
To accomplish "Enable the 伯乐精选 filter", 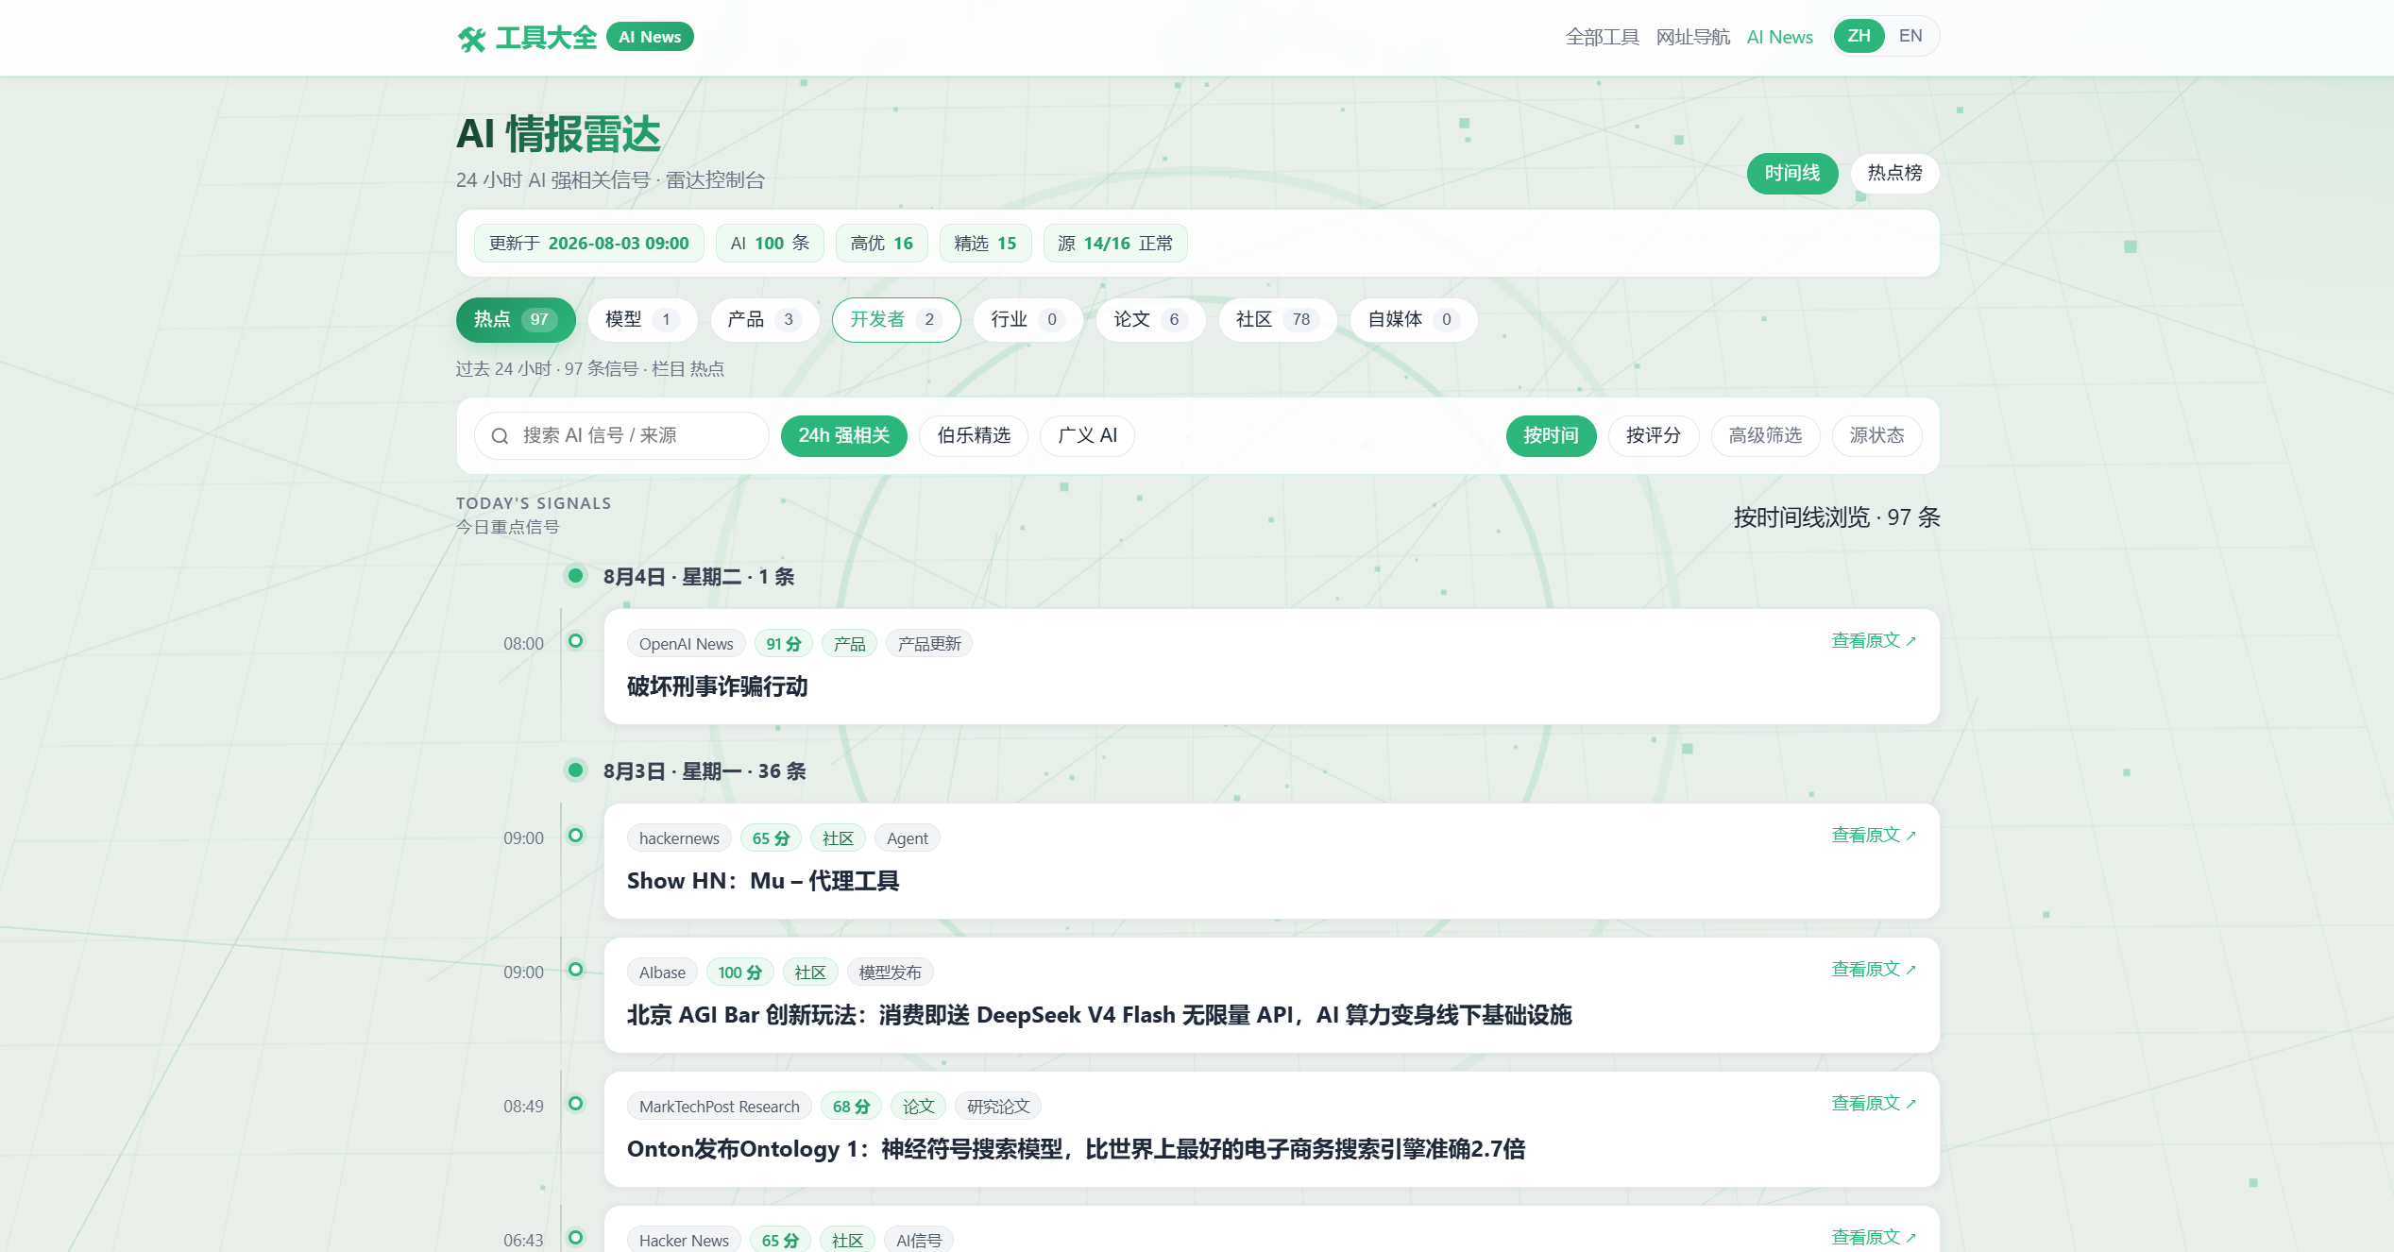I will click(x=974, y=435).
